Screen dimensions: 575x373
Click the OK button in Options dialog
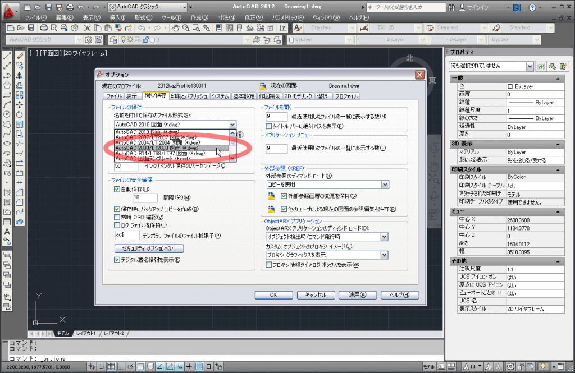click(273, 295)
